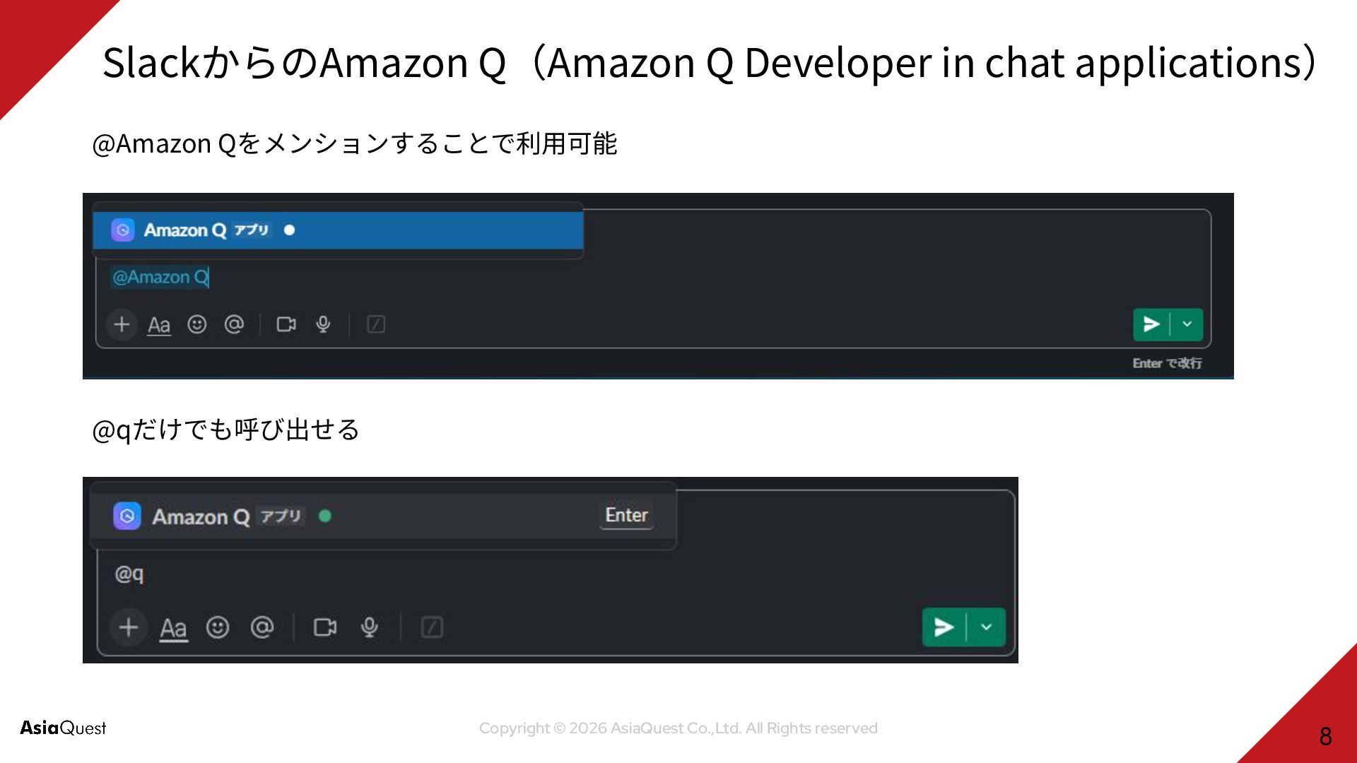Click the plus attach button in upper composer
Screen dimensions: 1357x763
122,324
